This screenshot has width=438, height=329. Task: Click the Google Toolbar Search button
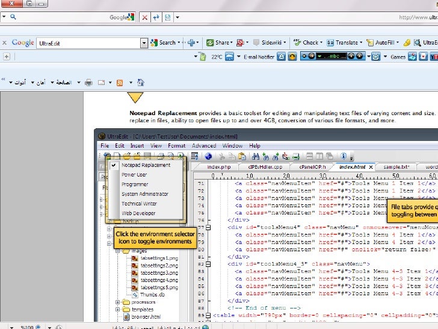163,43
